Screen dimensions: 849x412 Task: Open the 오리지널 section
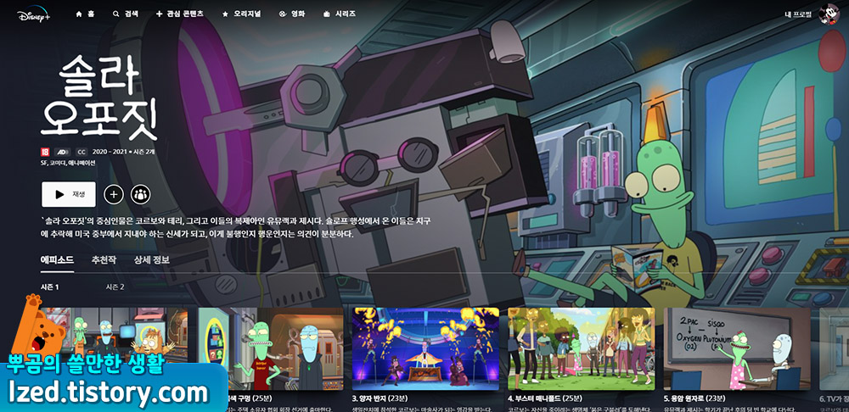click(x=241, y=14)
